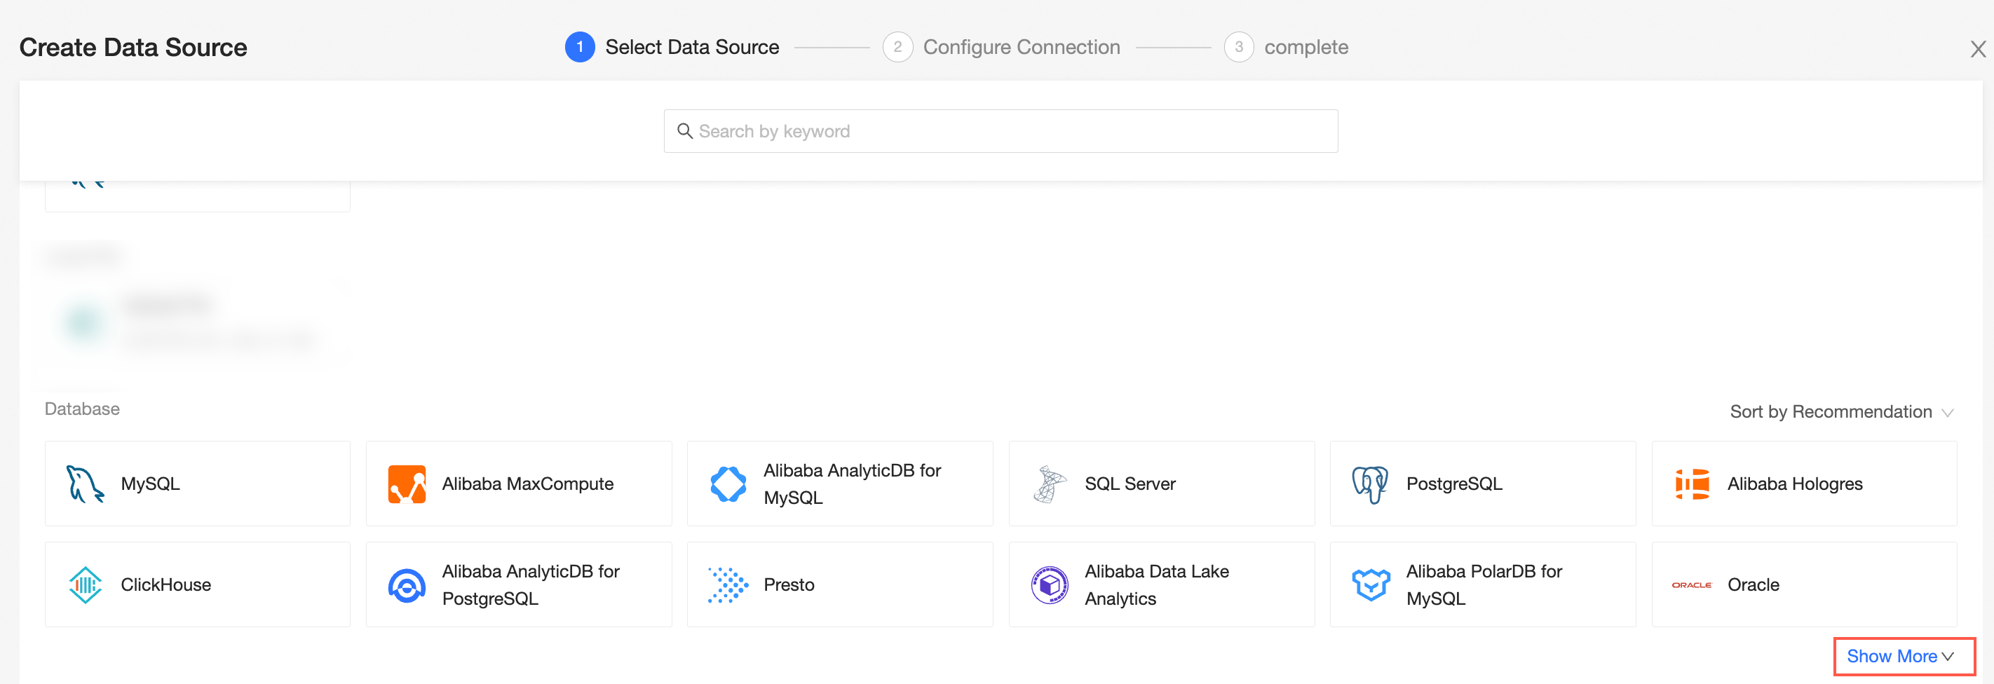Click the search magnifier icon
Image resolution: width=1994 pixels, height=684 pixels.
[x=684, y=131]
